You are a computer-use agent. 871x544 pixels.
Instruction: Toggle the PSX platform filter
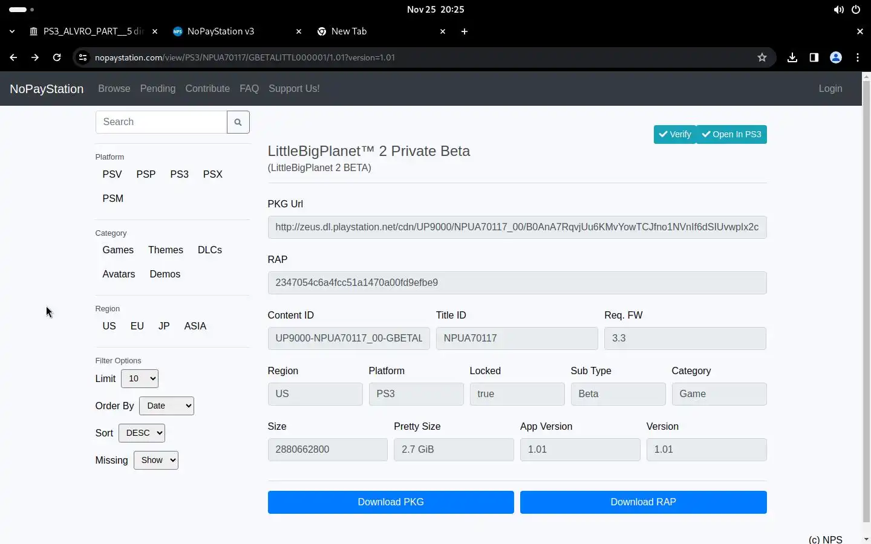[213, 174]
